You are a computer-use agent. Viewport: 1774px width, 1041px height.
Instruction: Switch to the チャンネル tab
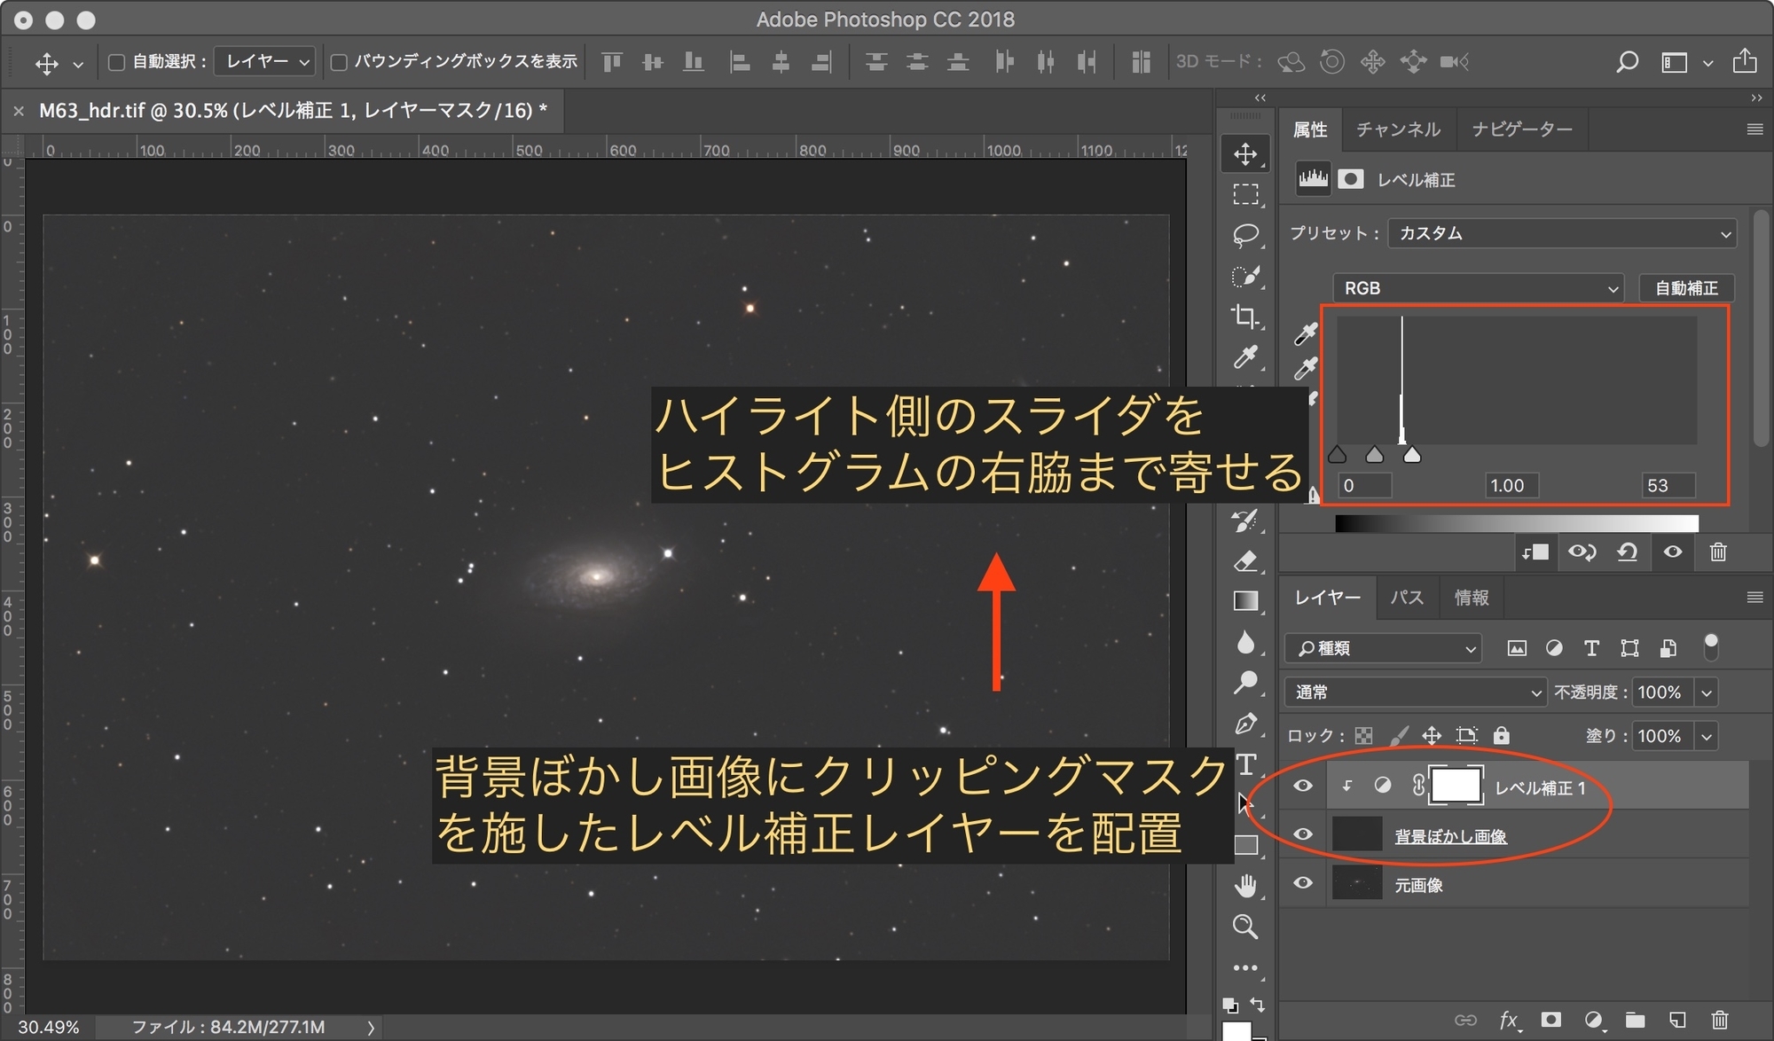coord(1398,129)
